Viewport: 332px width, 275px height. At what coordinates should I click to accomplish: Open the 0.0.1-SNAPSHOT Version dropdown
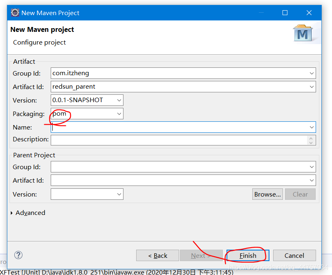[119, 100]
